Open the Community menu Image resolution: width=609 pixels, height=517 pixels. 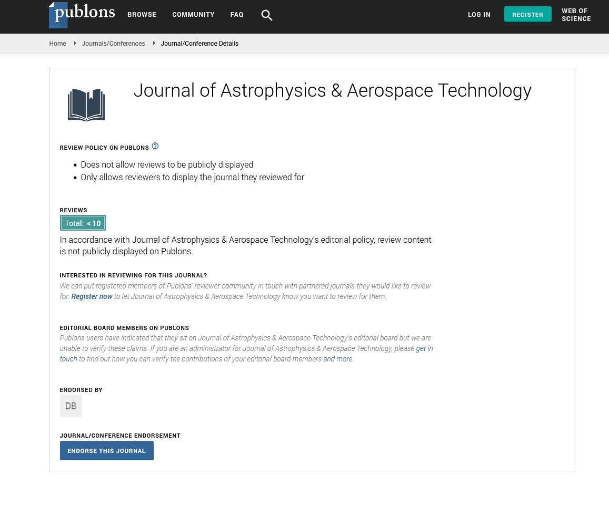(x=193, y=15)
